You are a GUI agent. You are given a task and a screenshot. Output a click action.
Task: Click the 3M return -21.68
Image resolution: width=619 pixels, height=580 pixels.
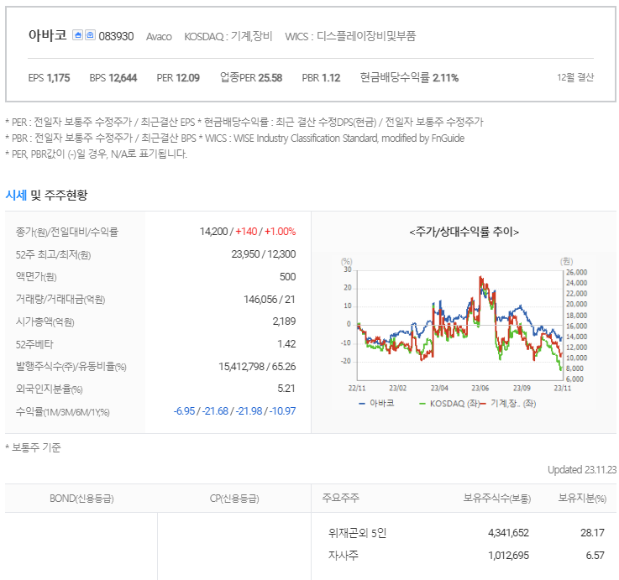(215, 410)
